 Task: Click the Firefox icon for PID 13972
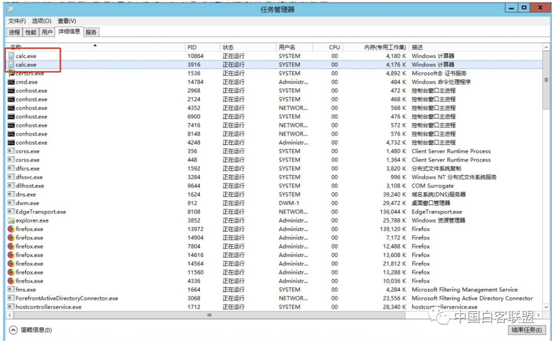[11, 229]
